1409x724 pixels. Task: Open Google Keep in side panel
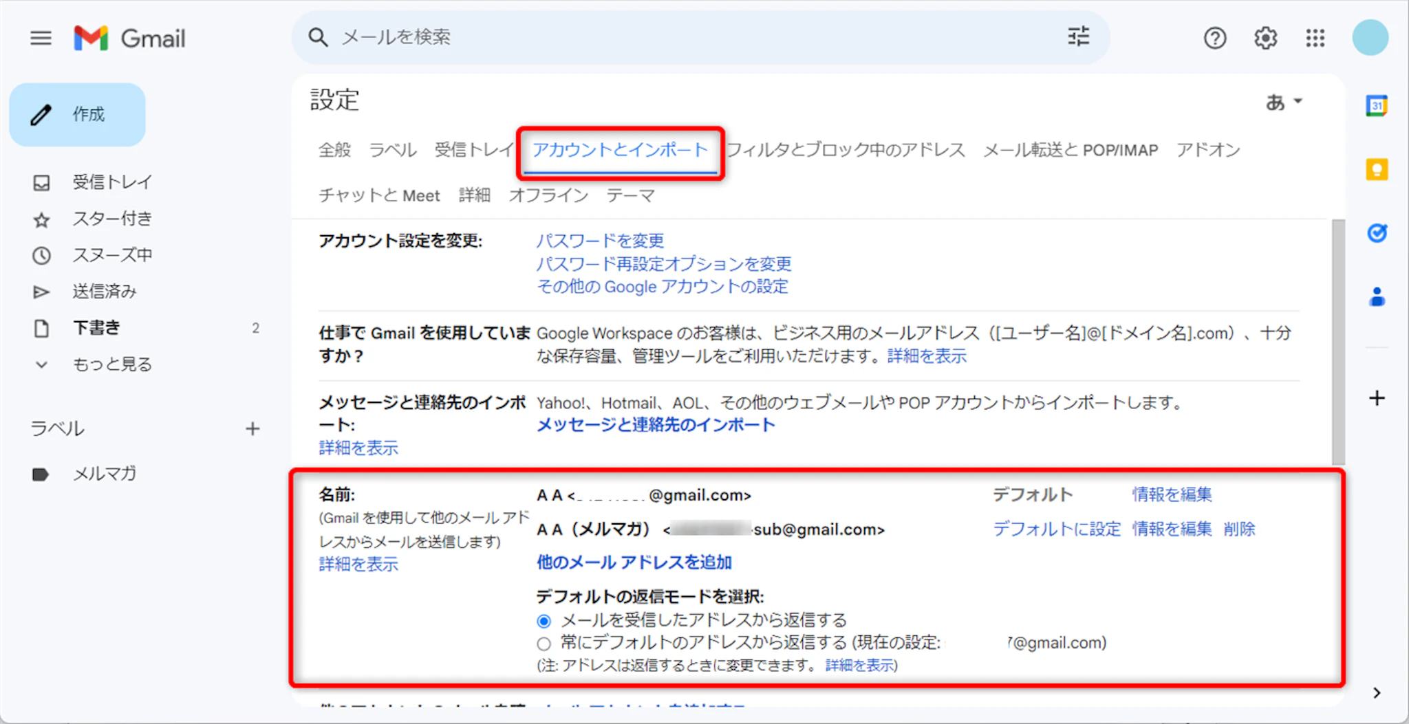(x=1377, y=169)
